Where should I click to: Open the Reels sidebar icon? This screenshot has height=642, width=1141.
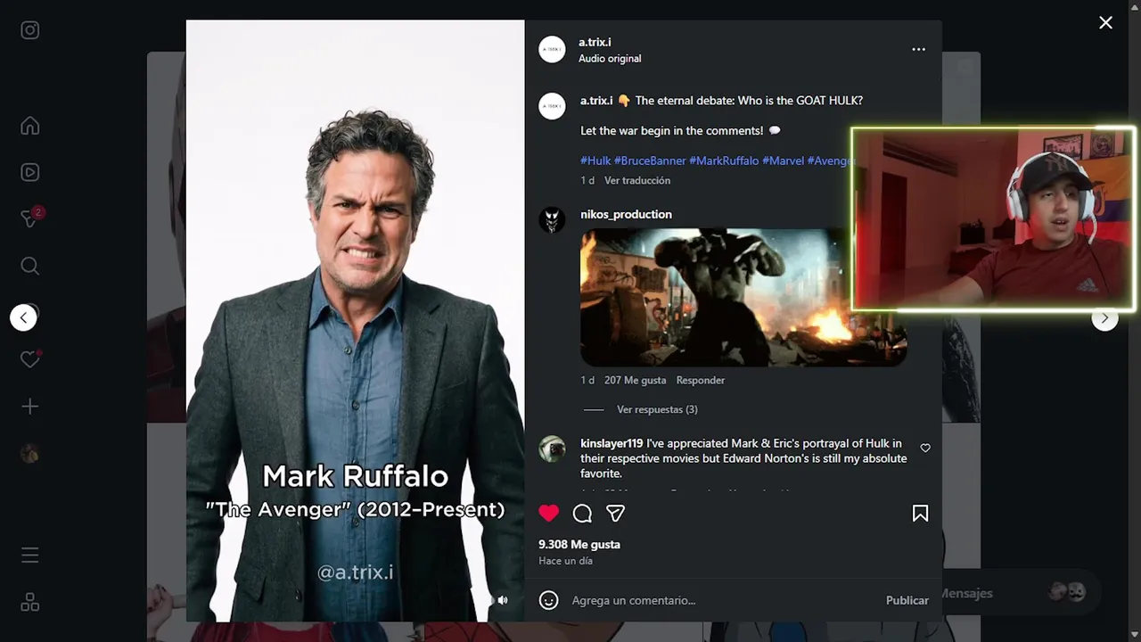tap(30, 172)
